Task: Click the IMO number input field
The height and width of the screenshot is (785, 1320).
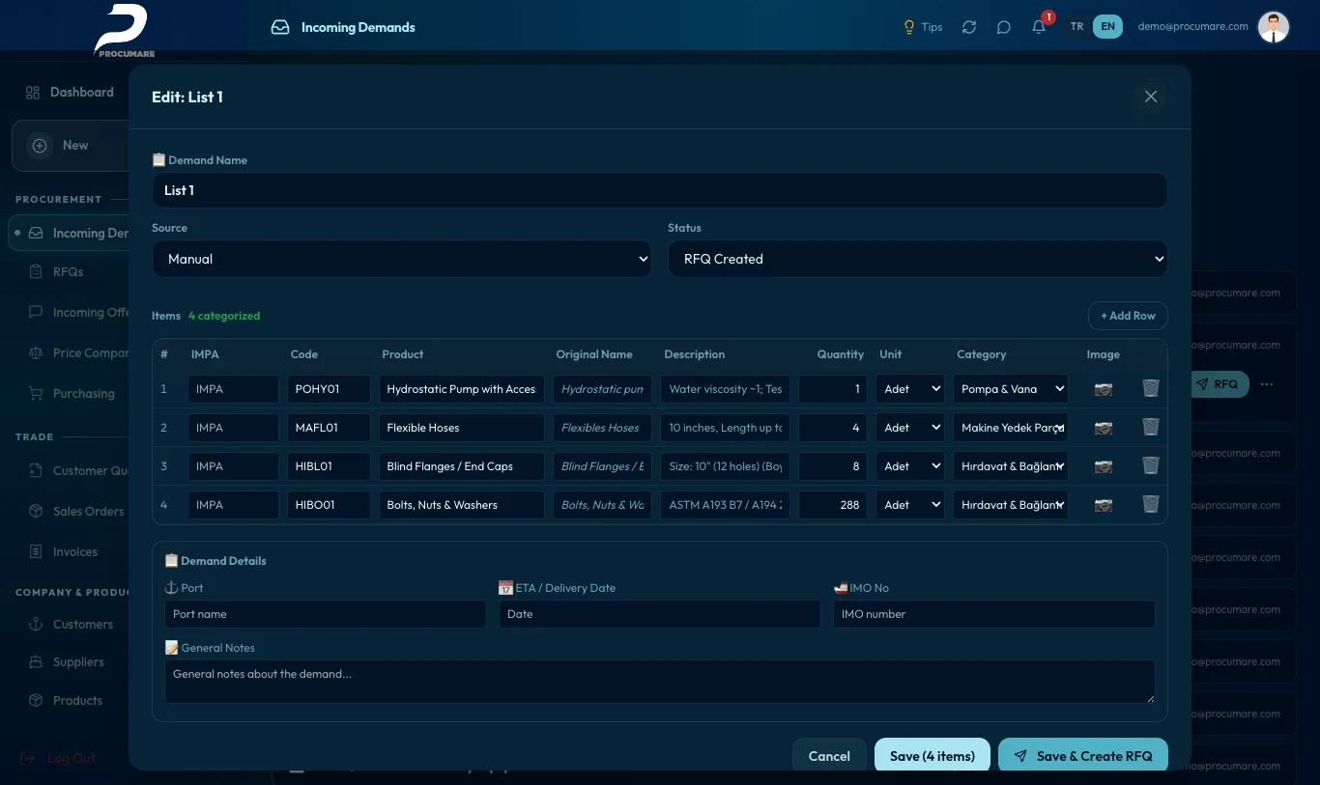Action: coord(994,614)
